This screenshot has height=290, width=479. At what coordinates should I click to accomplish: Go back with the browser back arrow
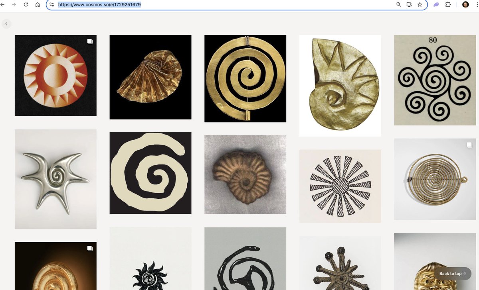[2, 5]
